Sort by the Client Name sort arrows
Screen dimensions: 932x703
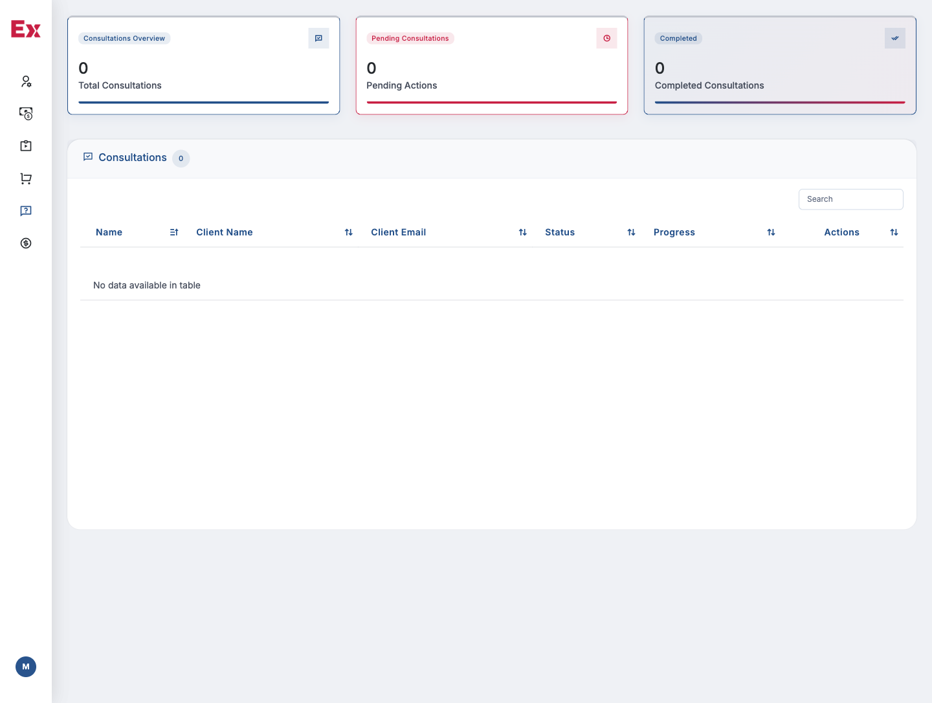(349, 232)
